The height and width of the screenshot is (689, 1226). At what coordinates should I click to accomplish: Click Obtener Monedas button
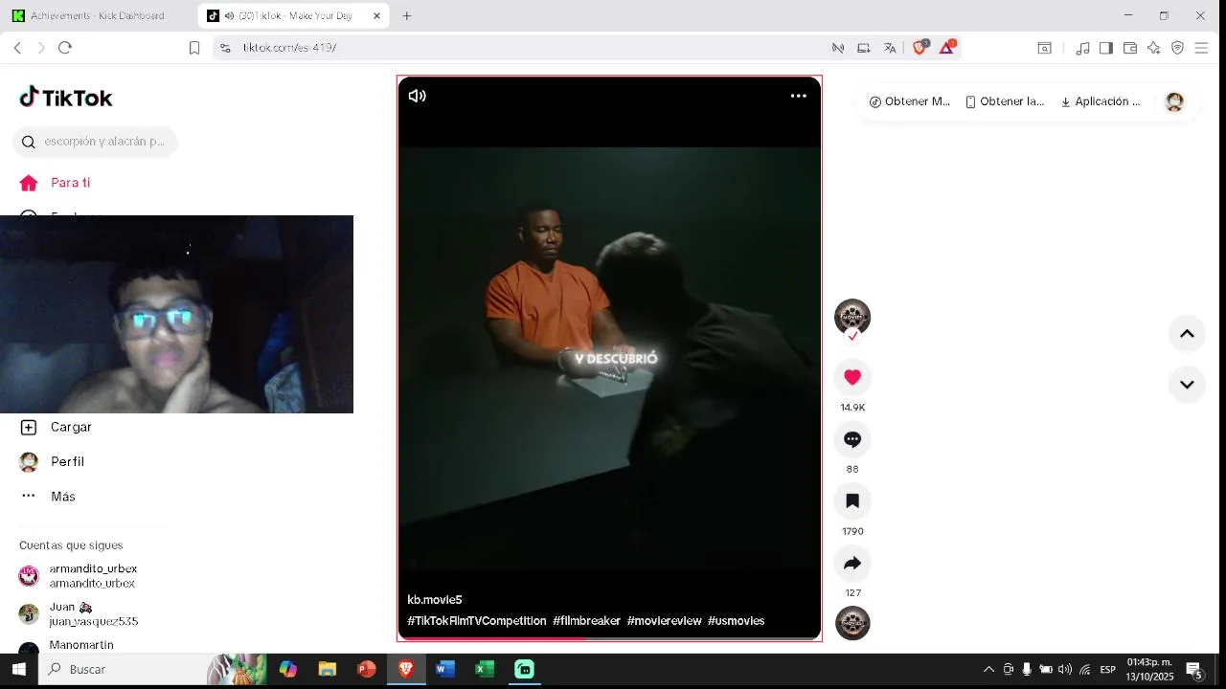(909, 101)
